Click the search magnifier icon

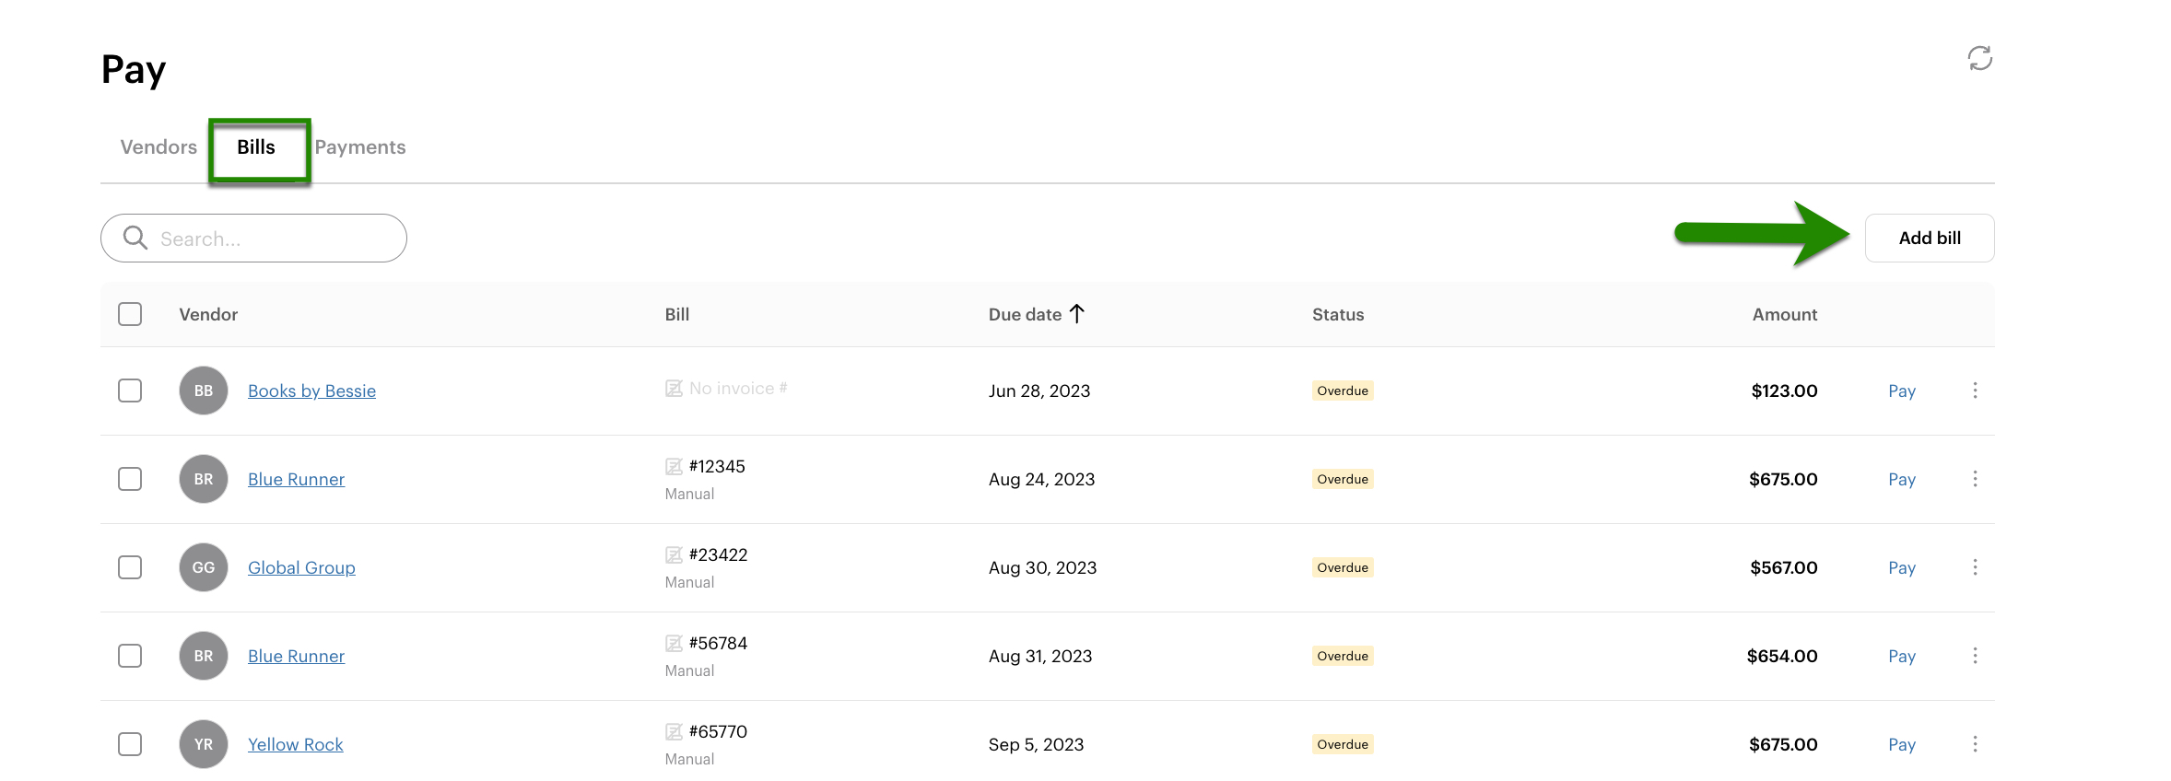coord(135,238)
